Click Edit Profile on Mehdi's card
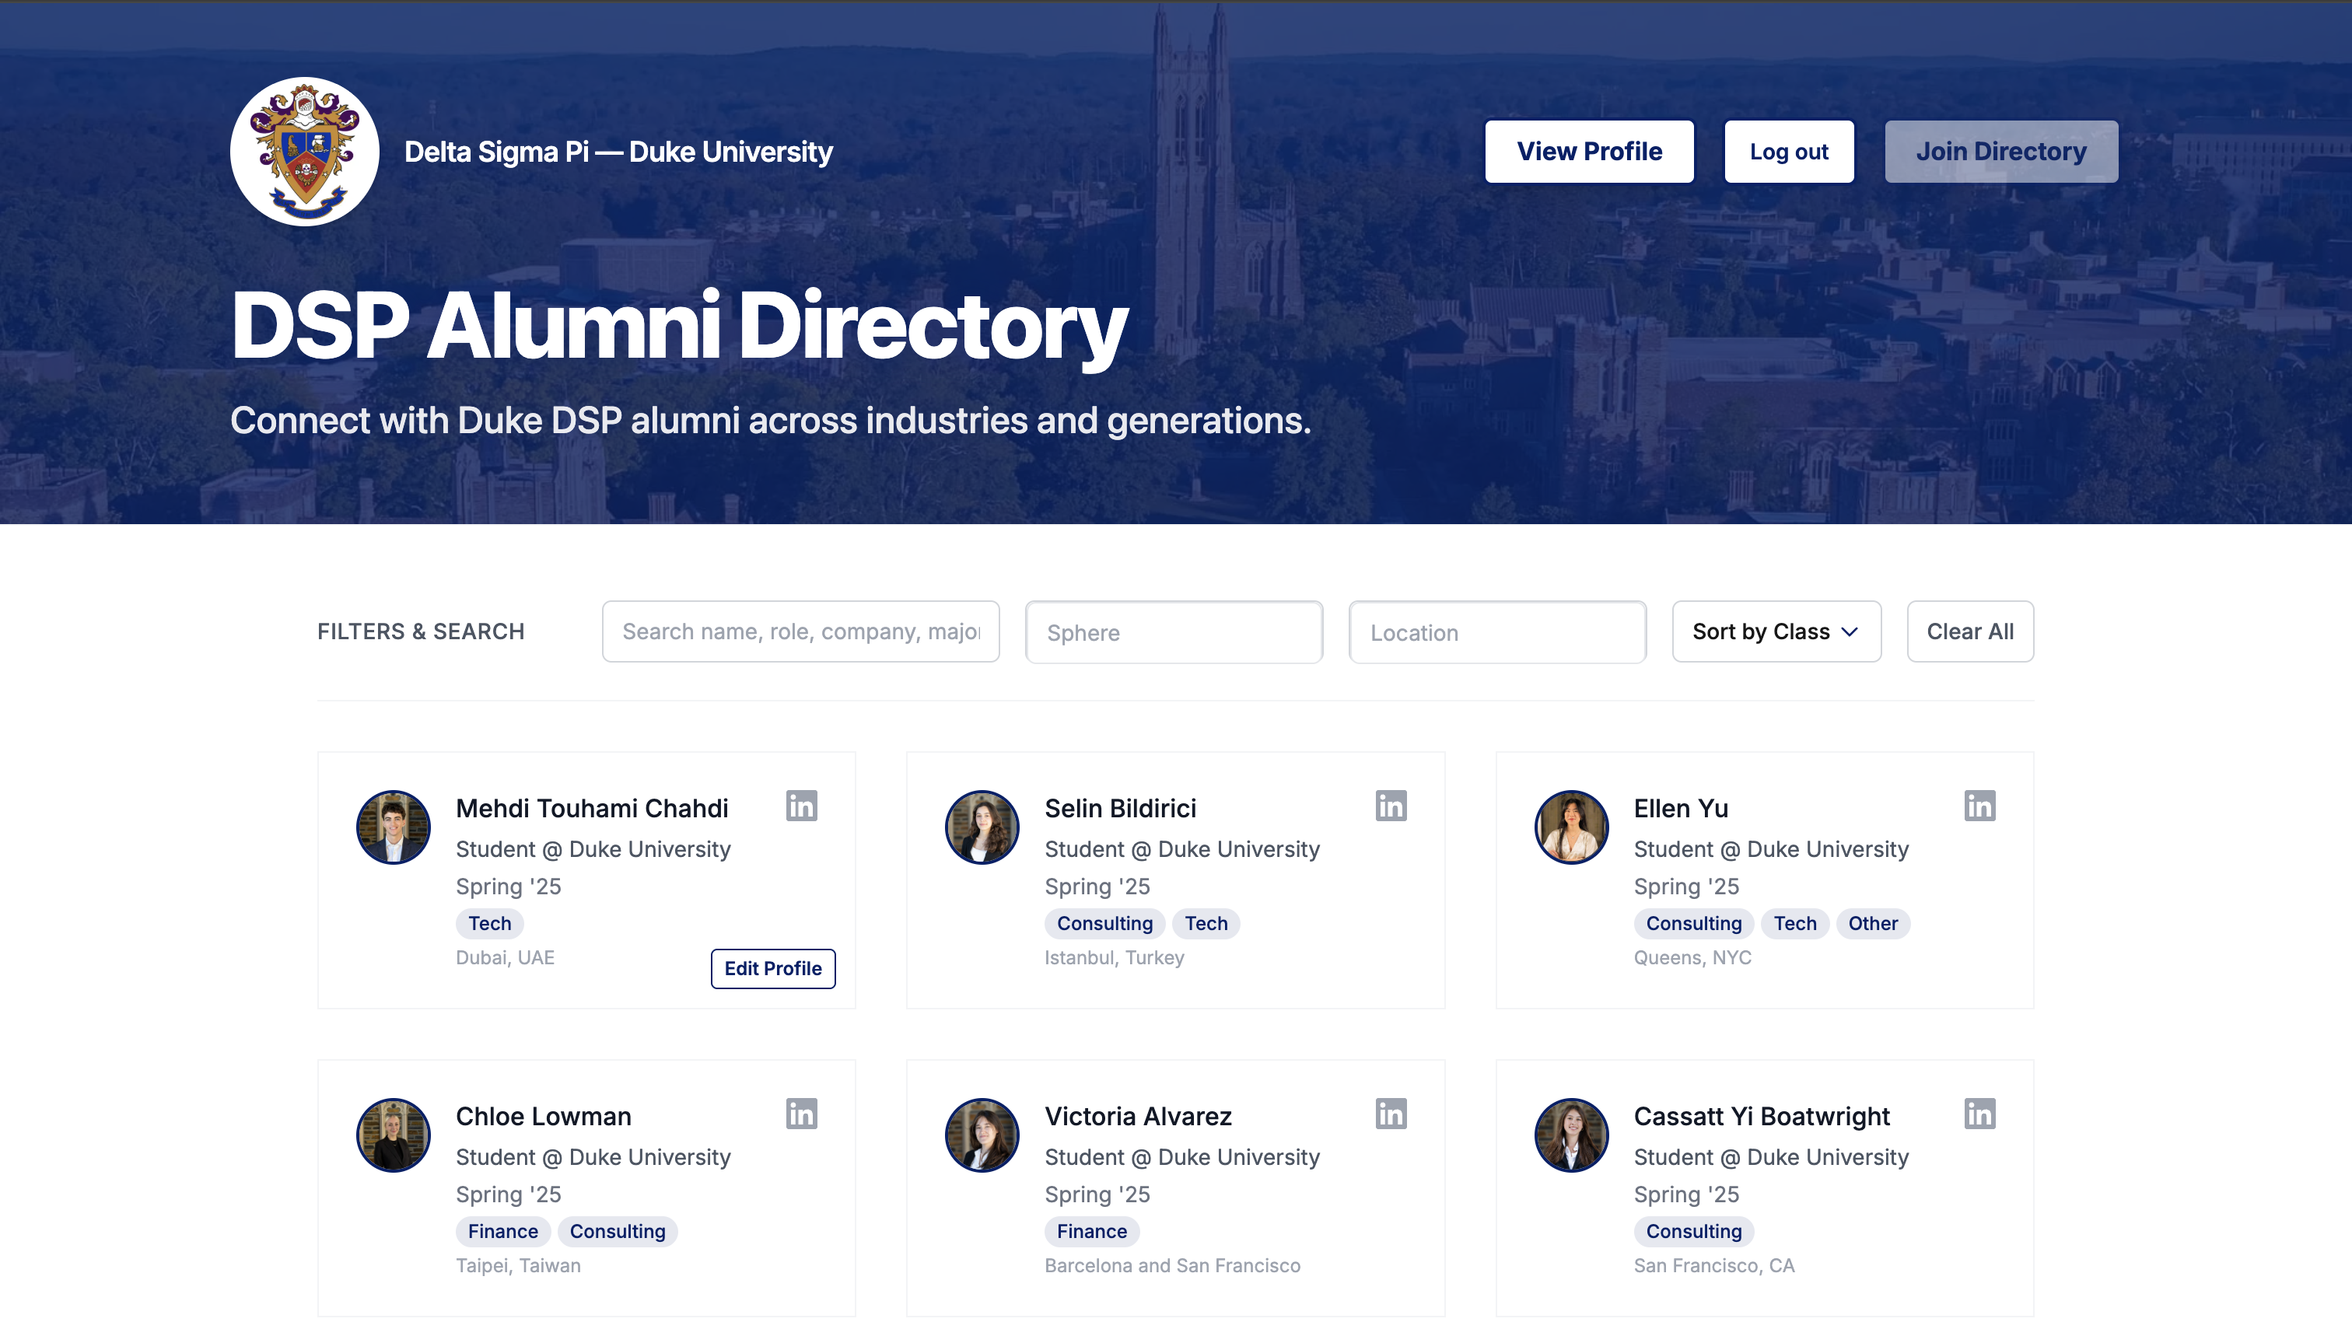This screenshot has width=2352, height=1336. 772,968
